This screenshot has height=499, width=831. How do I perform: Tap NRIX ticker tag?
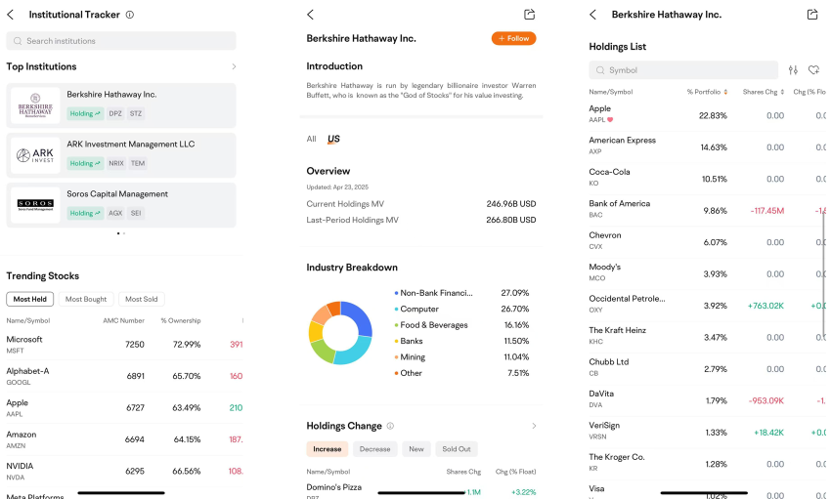pos(116,163)
